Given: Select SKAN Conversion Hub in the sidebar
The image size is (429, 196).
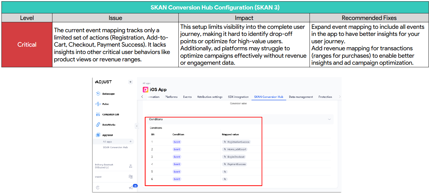Looking at the screenshot, I should coord(115,147).
